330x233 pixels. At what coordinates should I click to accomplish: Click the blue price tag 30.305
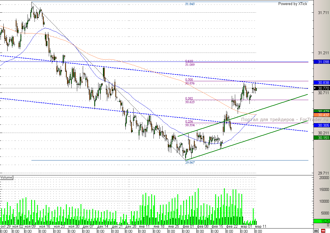pyautogui.click(x=322, y=125)
